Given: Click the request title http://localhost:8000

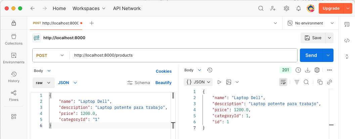Looking at the screenshot, I should point(64,38).
